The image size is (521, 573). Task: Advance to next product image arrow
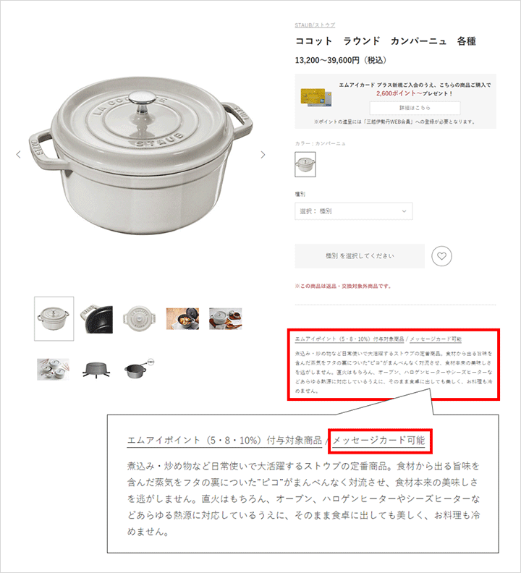263,155
